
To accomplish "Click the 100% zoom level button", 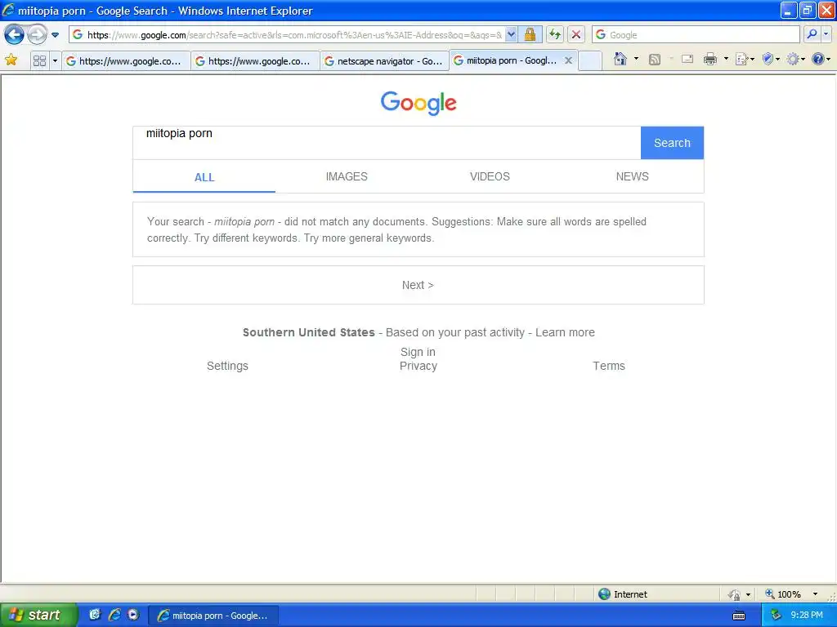I will [x=783, y=594].
